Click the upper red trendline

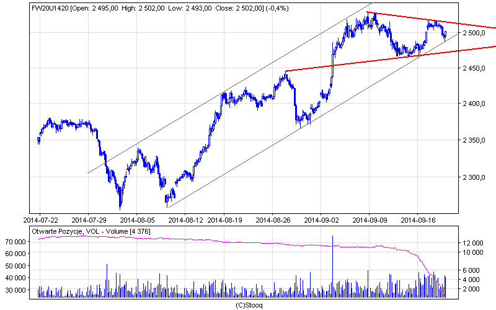pyautogui.click(x=431, y=20)
